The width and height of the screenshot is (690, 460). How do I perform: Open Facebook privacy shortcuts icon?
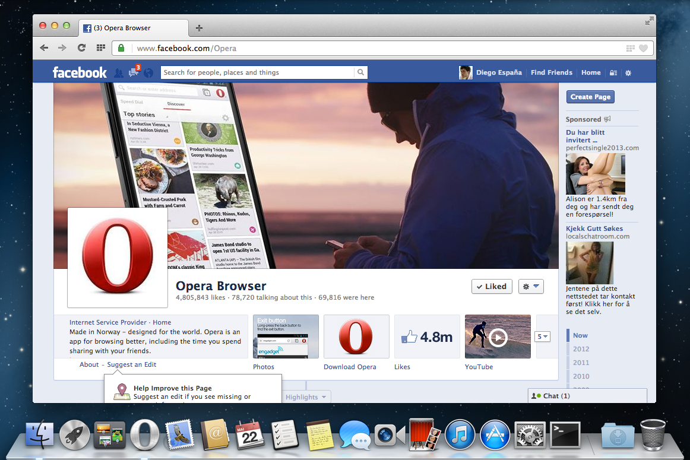pos(613,73)
